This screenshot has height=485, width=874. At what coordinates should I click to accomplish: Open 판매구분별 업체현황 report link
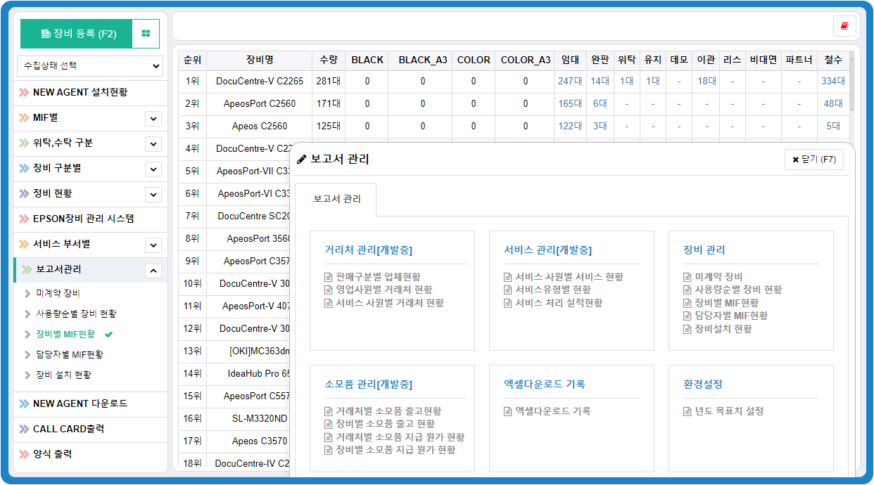click(x=378, y=277)
